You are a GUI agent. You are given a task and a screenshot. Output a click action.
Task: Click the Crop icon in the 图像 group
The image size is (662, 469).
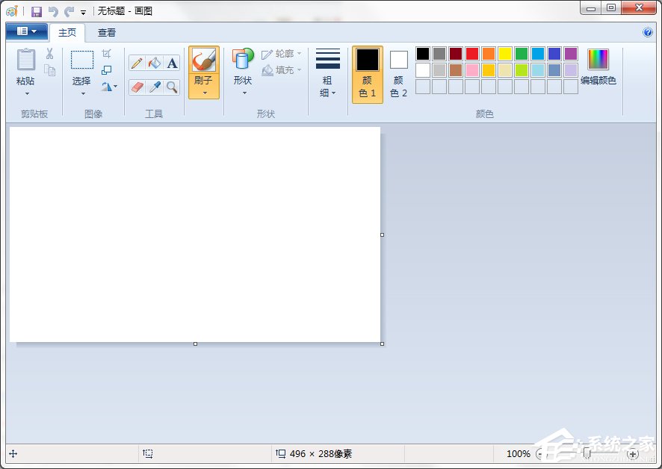107,53
